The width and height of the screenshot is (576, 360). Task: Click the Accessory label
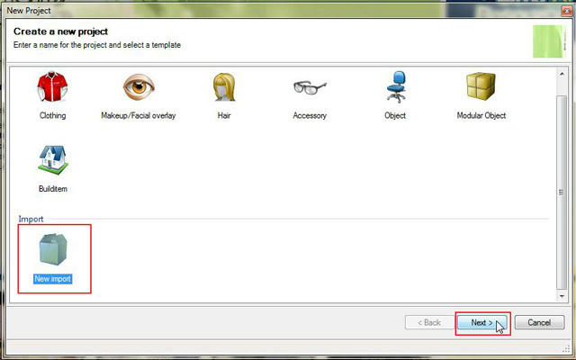[310, 115]
